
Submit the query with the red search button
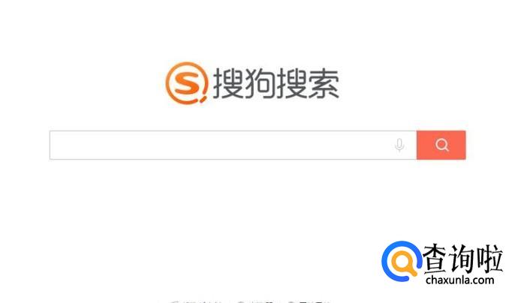coord(441,145)
